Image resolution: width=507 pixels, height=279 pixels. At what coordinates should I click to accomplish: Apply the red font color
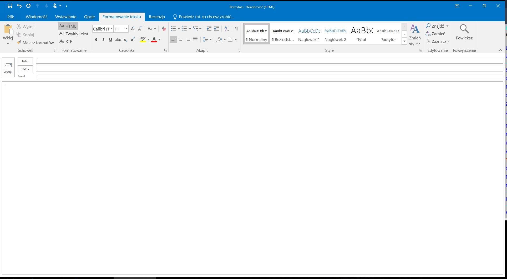pos(154,40)
